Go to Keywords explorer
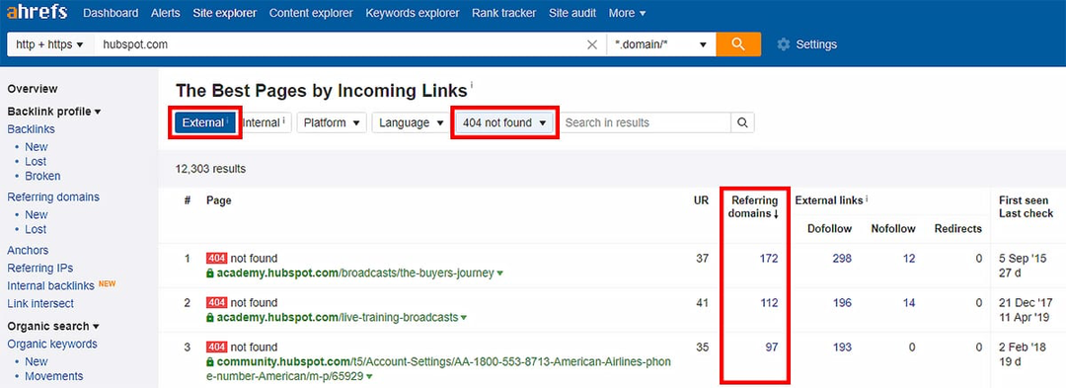The width and height of the screenshot is (1066, 388). [x=412, y=13]
